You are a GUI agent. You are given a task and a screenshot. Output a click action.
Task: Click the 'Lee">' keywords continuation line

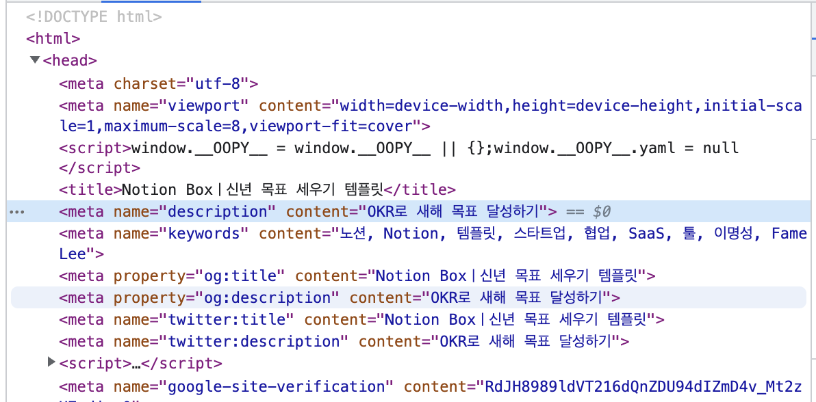click(81, 254)
